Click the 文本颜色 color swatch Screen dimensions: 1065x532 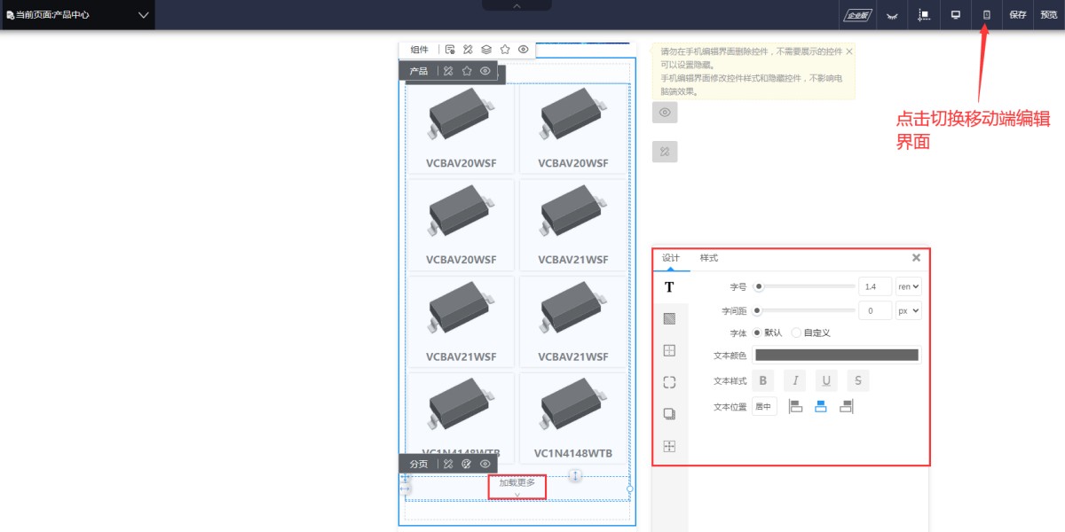pos(836,356)
